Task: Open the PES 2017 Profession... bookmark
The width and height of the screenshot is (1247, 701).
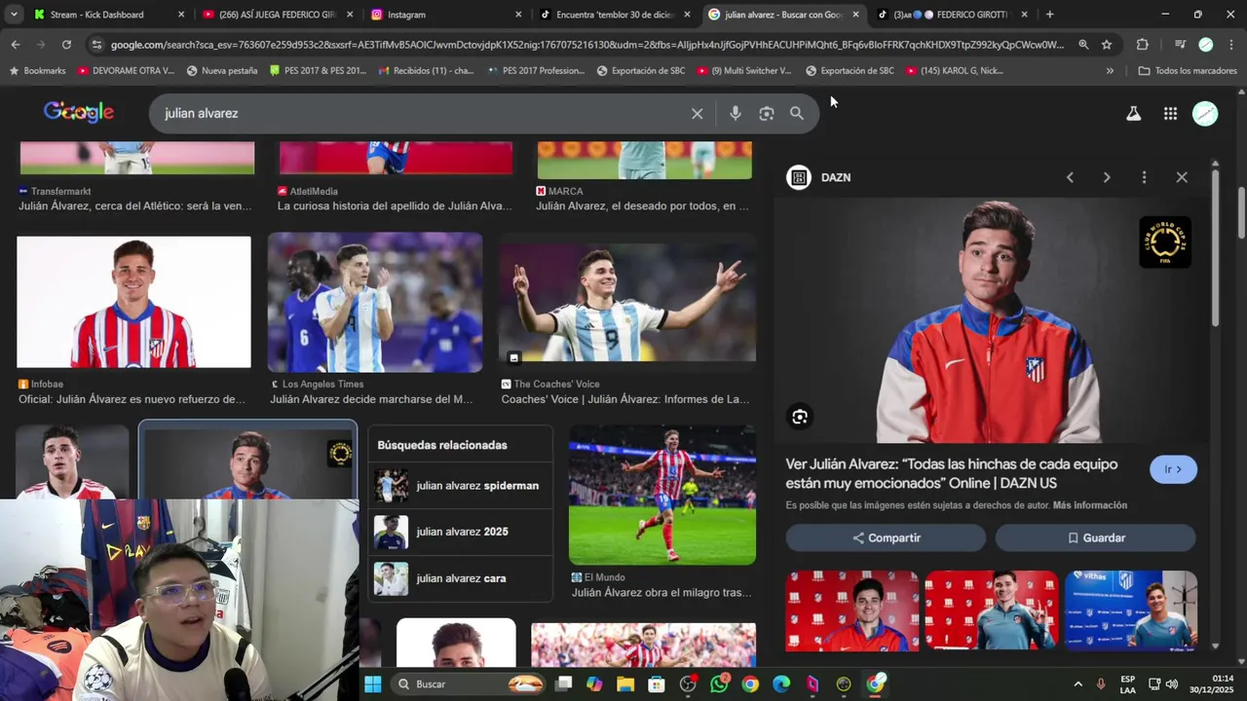Action: [536, 71]
